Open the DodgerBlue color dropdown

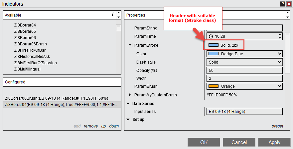279,54
